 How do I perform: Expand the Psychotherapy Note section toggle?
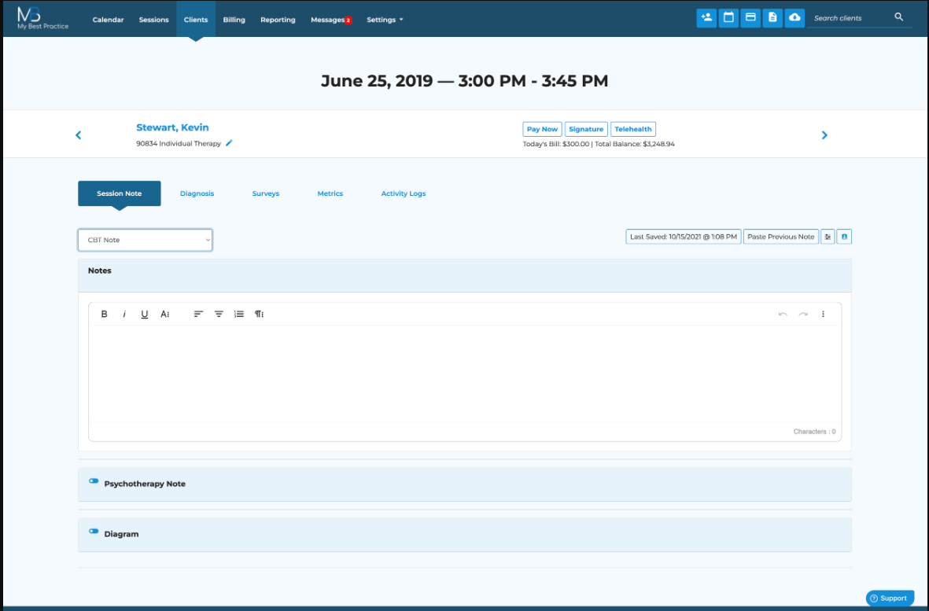pos(94,480)
